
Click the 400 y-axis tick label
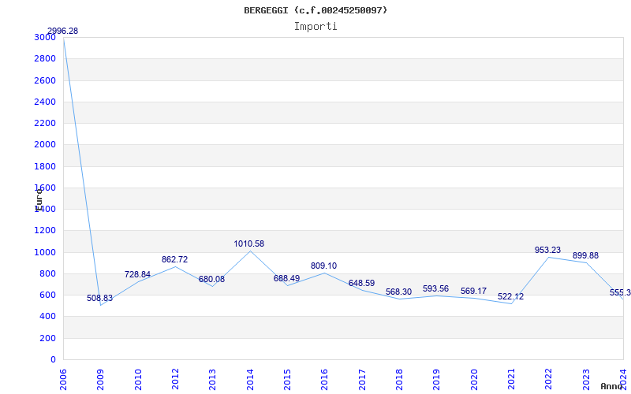pyautogui.click(x=47, y=317)
